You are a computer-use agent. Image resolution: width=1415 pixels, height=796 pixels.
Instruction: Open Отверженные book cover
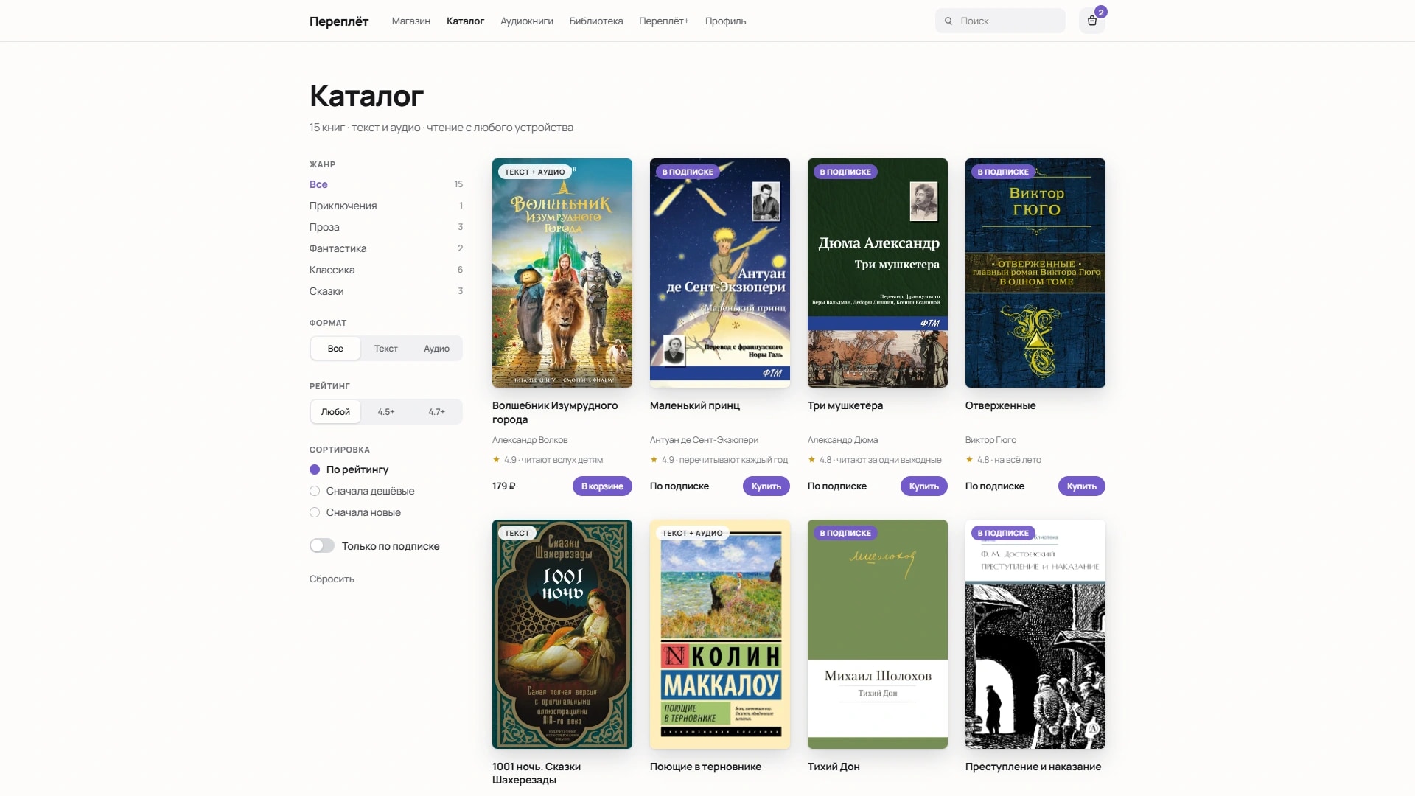click(x=1035, y=273)
